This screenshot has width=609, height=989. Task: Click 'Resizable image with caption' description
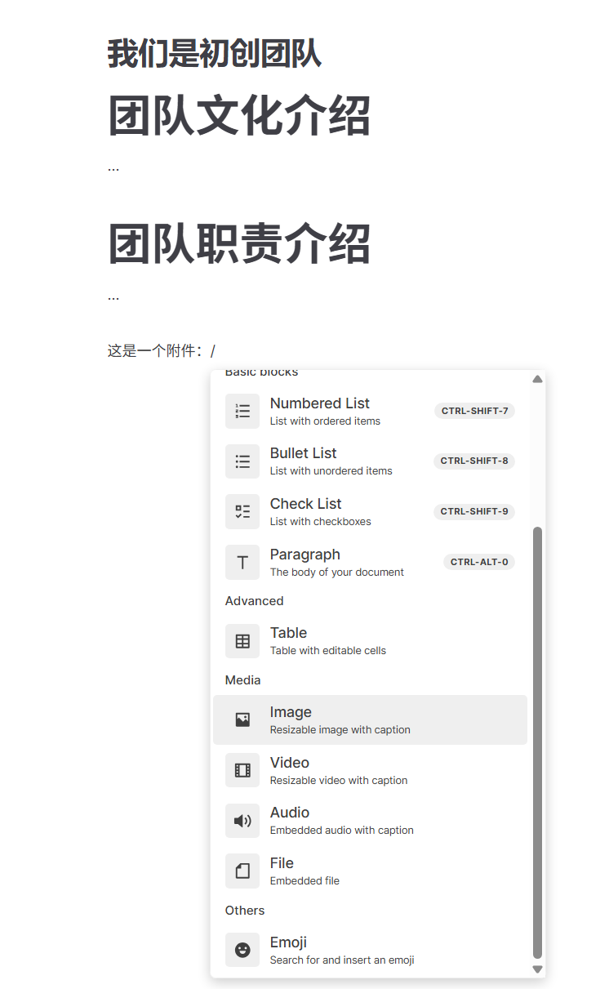340,730
